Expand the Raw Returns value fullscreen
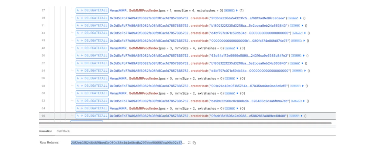The width and height of the screenshot is (389, 149). [189, 143]
